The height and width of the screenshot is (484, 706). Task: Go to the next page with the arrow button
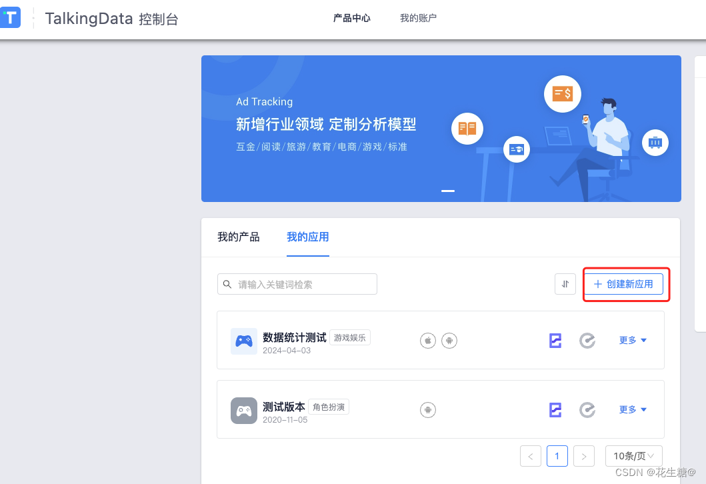[x=583, y=455]
